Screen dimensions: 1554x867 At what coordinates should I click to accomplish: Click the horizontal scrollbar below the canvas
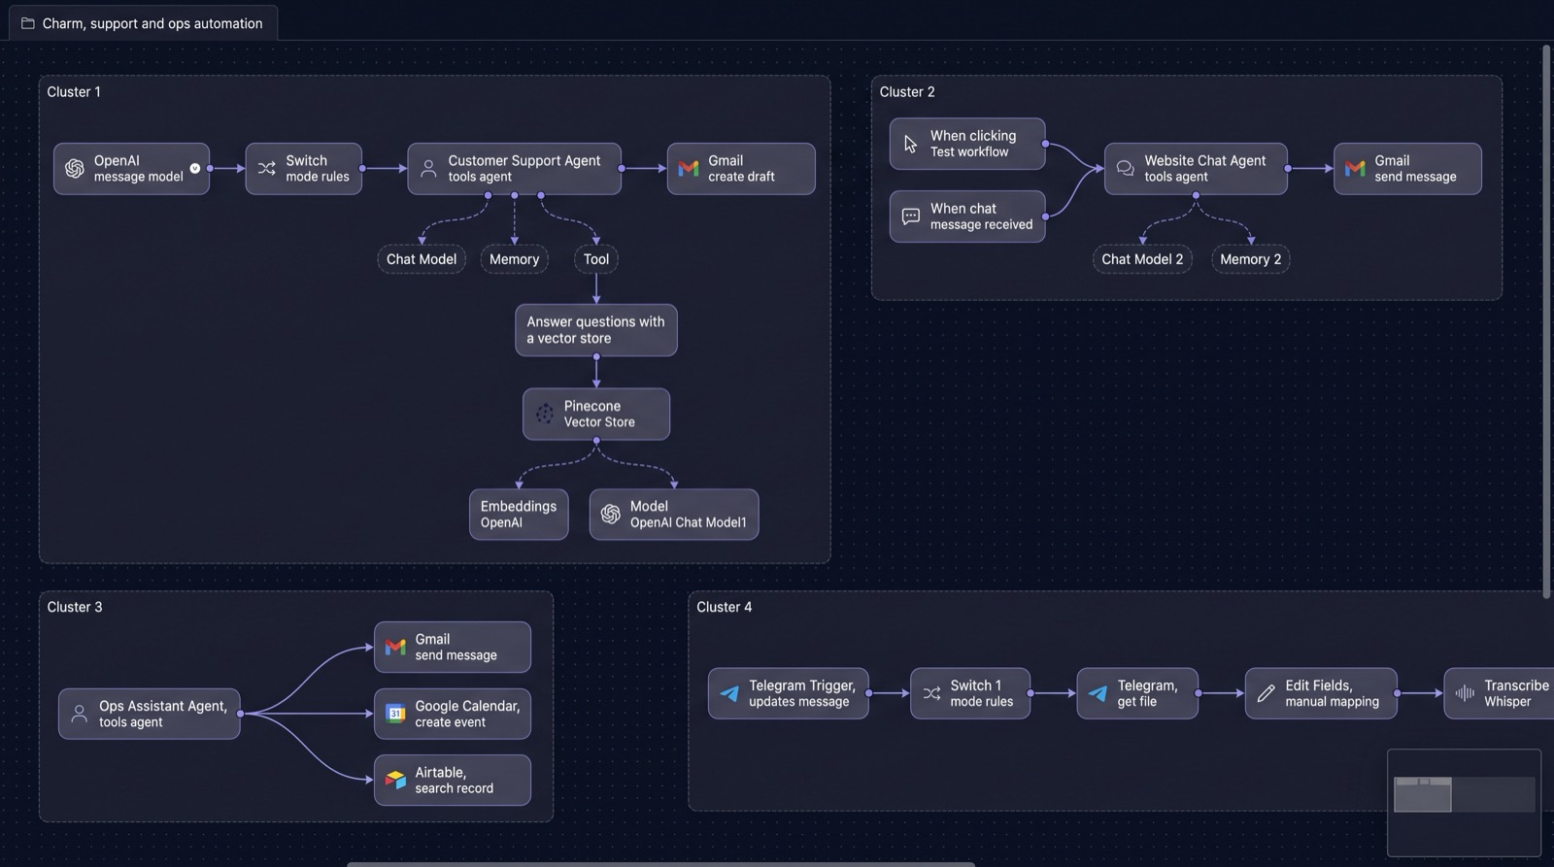pyautogui.click(x=660, y=863)
